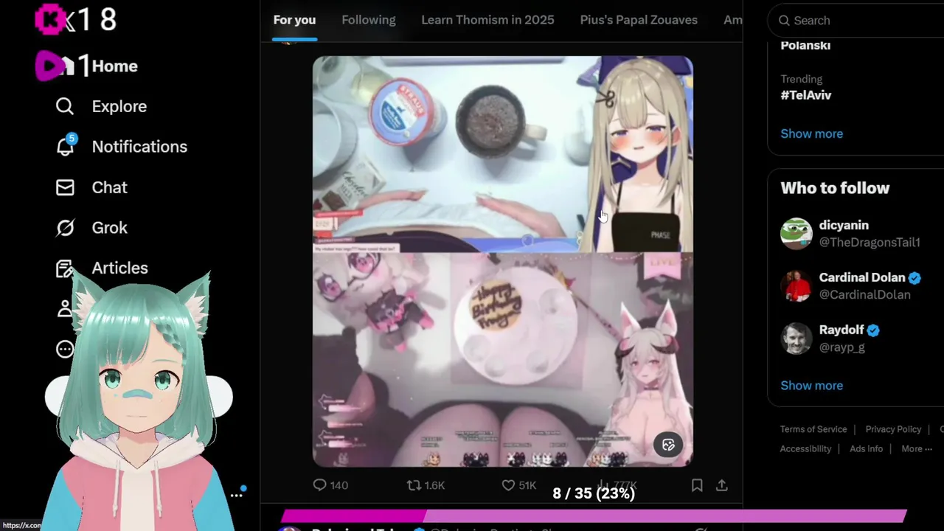Expand the More footer menu
The width and height of the screenshot is (944, 531).
917,448
